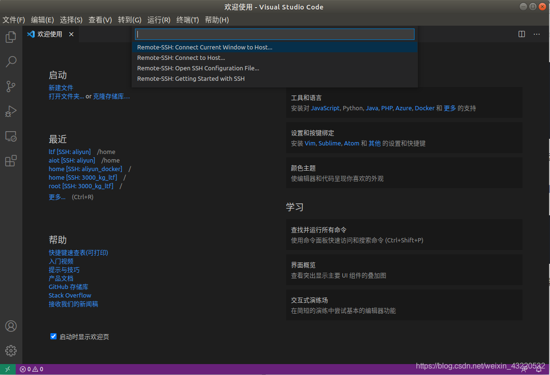The image size is (550, 375).
Task: Select Remote-SSH: Connect to Host
Action: [x=275, y=58]
